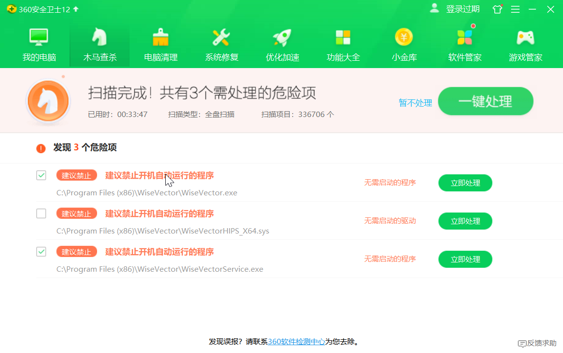Click 无需启动的驱动 label
The height and width of the screenshot is (353, 563).
click(390, 221)
